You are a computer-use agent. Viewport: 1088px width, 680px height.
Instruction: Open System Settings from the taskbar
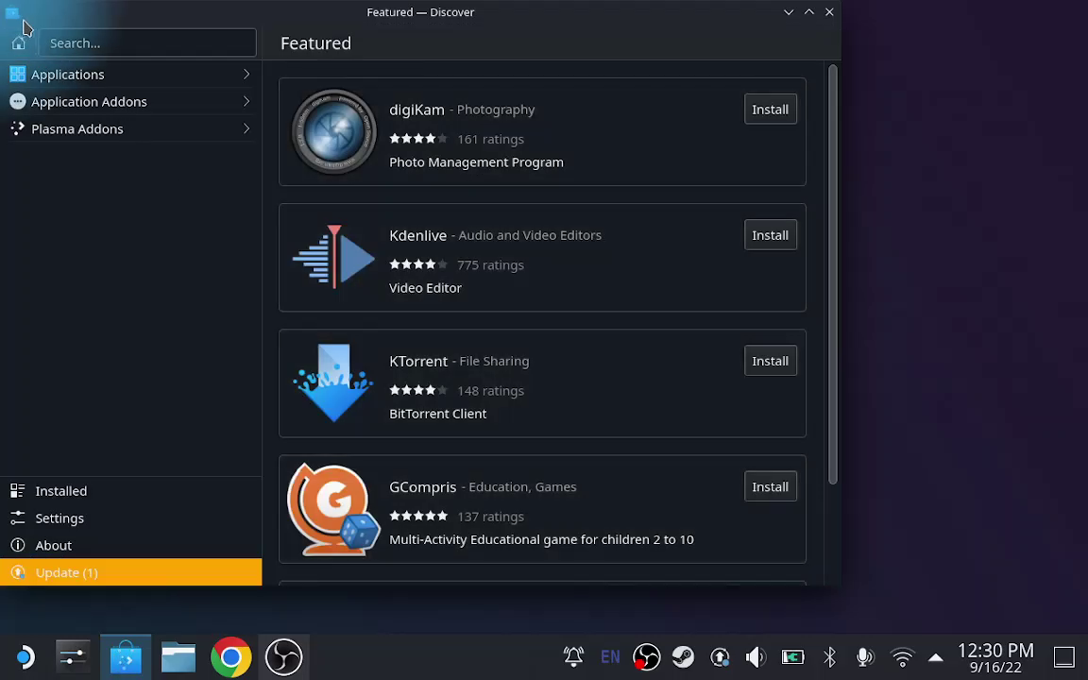[x=73, y=656]
